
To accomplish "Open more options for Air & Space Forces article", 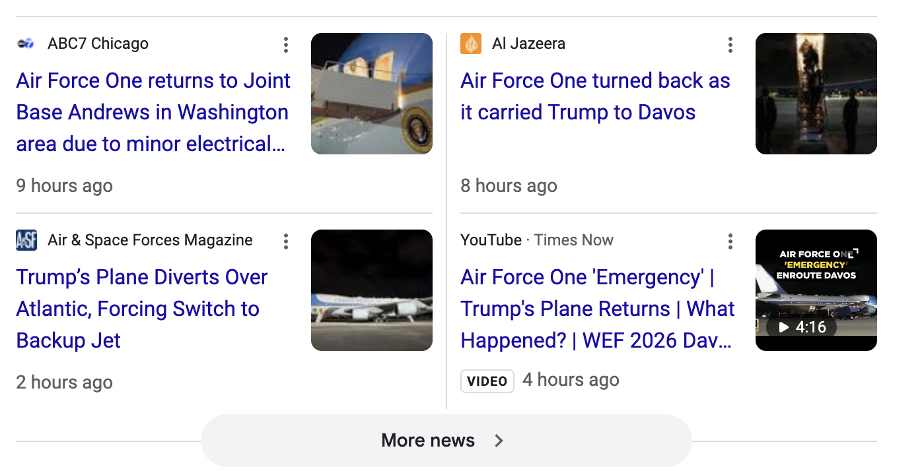I will (285, 241).
